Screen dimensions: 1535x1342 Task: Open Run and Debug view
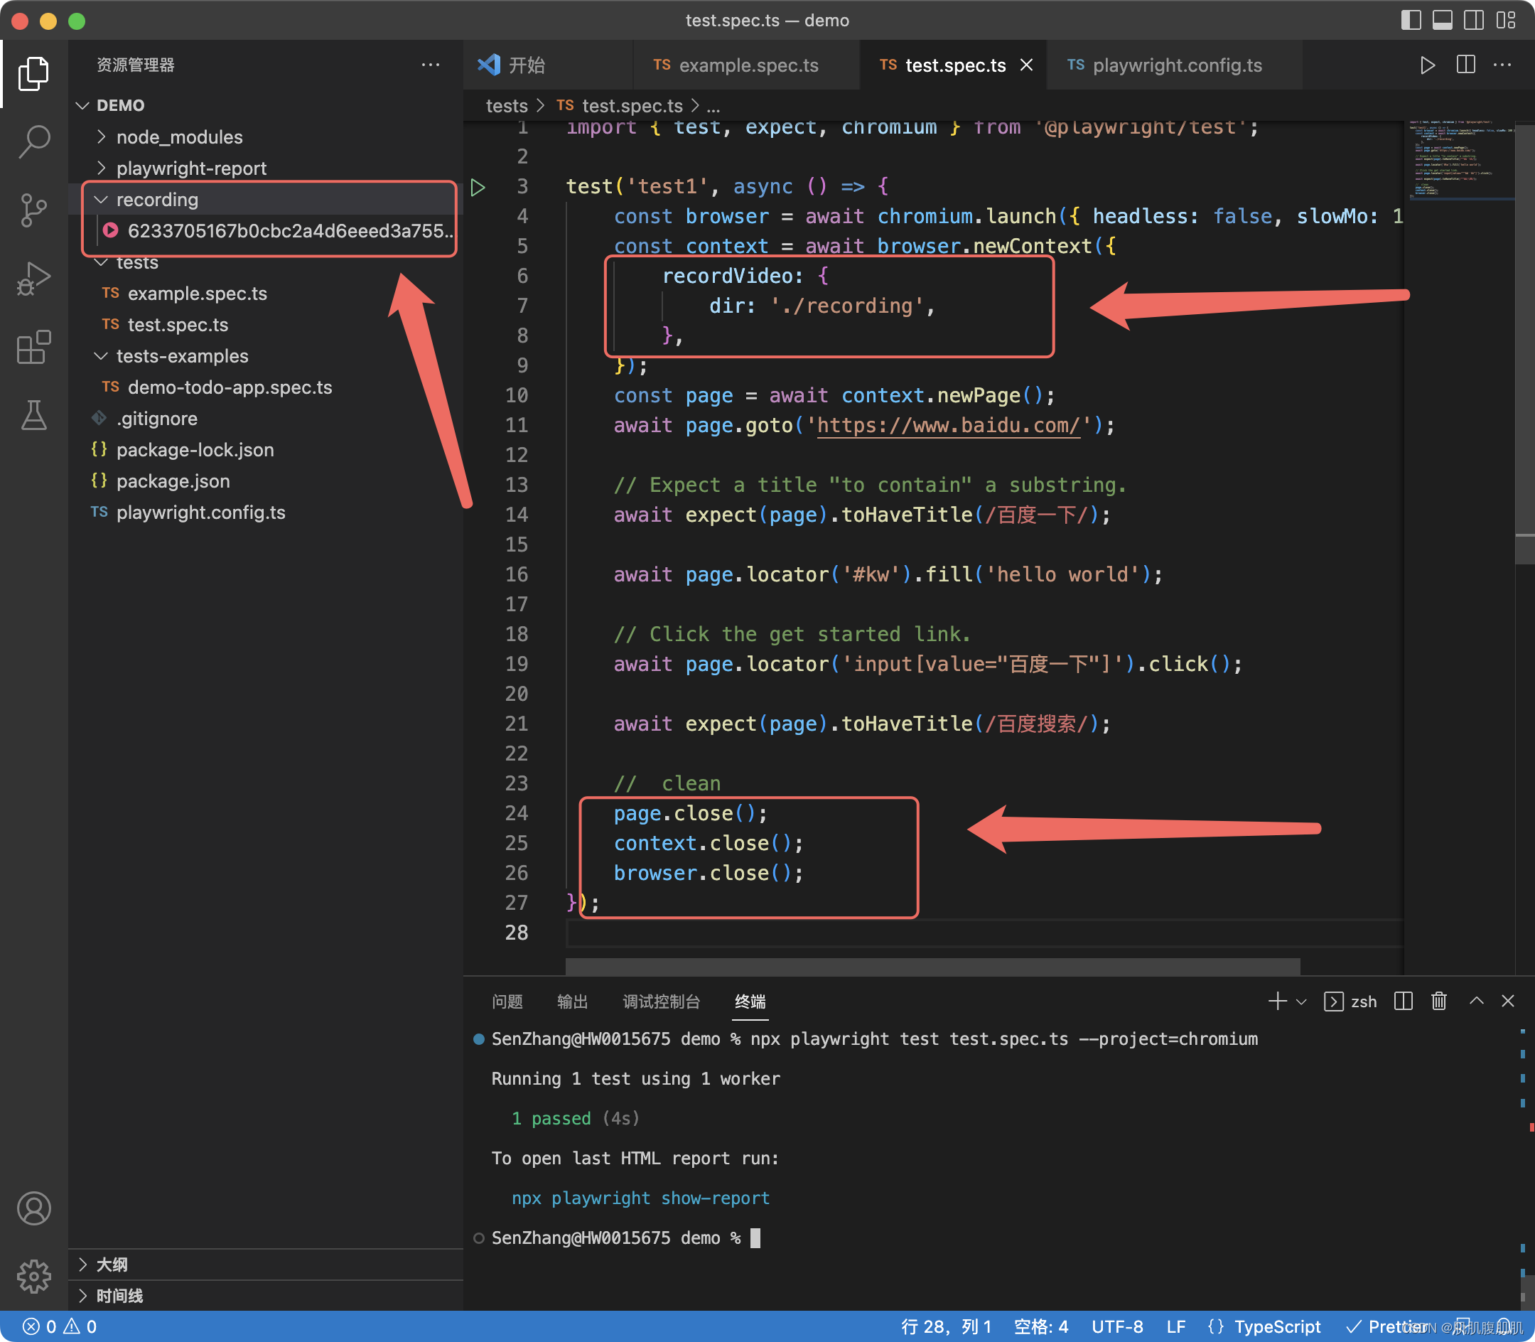coord(33,279)
